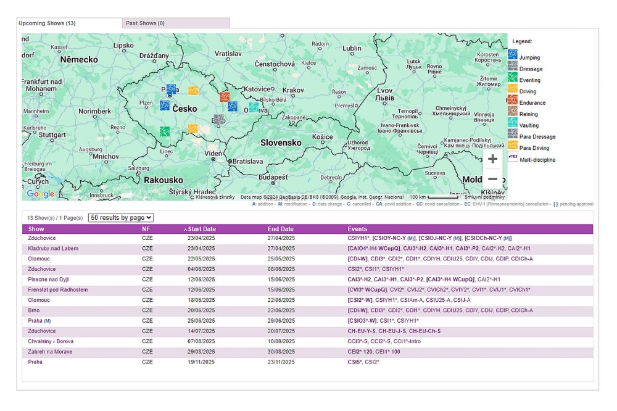617x411 pixels.
Task: Open Zabreh na Morave show
Action: pos(50,352)
